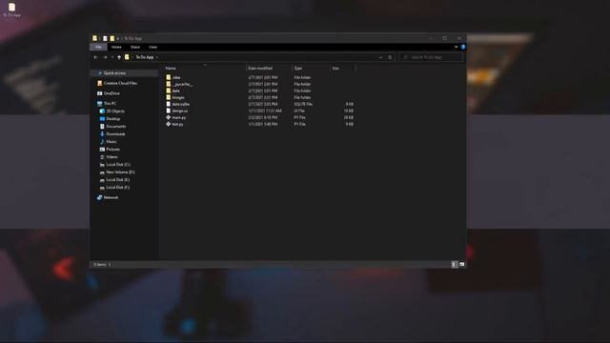Select the __pycache__ folder icon
This screenshot has width=610, height=343.
pos(169,84)
